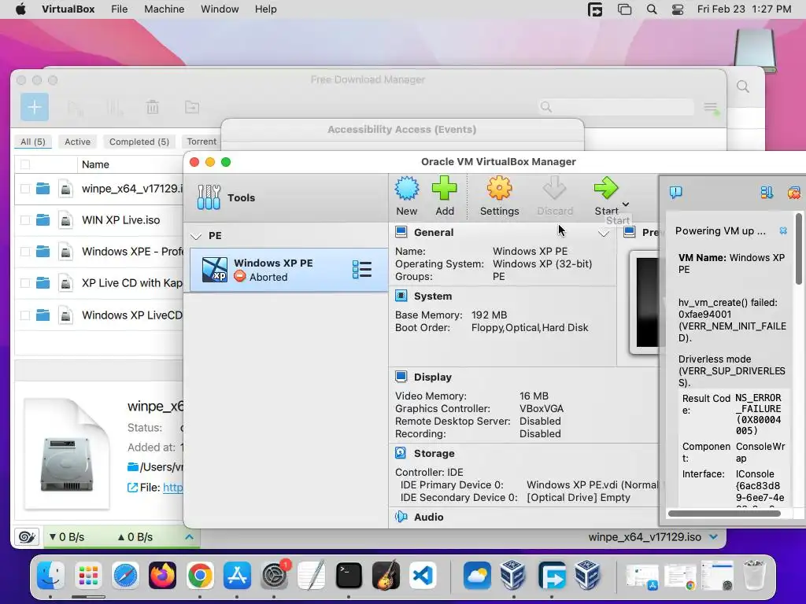Check the box for winpe_x64_v17129 download
This screenshot has width=806, height=604.
[x=24, y=189]
